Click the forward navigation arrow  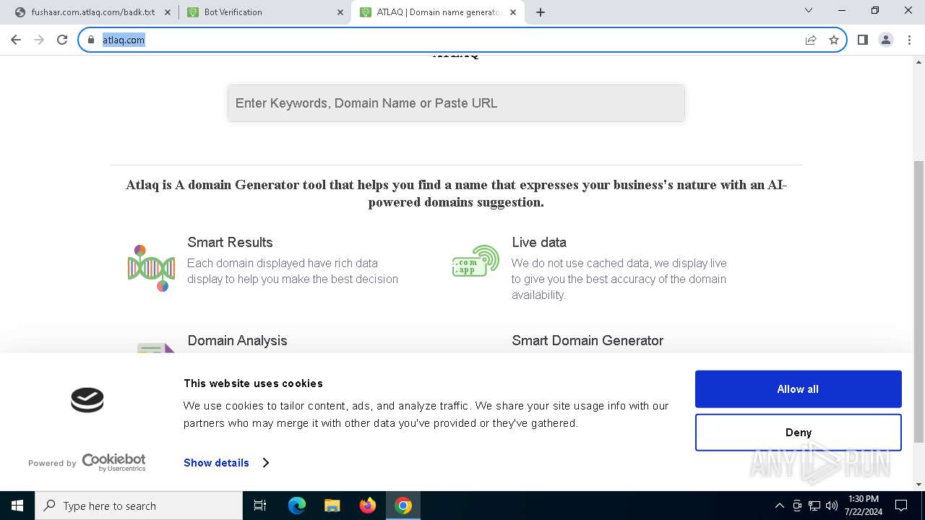[39, 40]
